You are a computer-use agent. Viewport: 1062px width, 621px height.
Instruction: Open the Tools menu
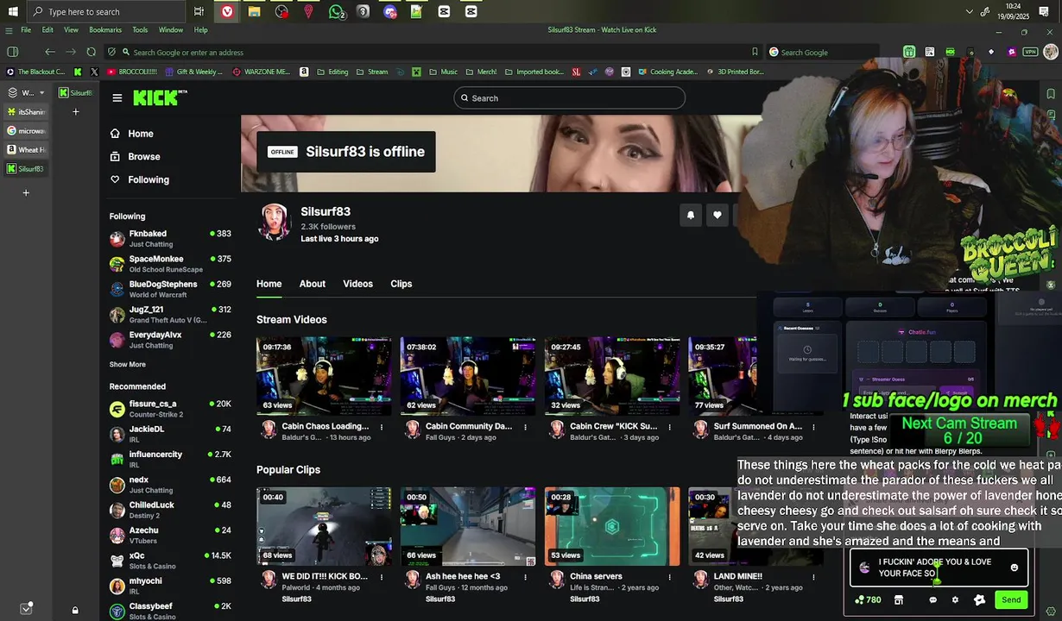point(140,30)
